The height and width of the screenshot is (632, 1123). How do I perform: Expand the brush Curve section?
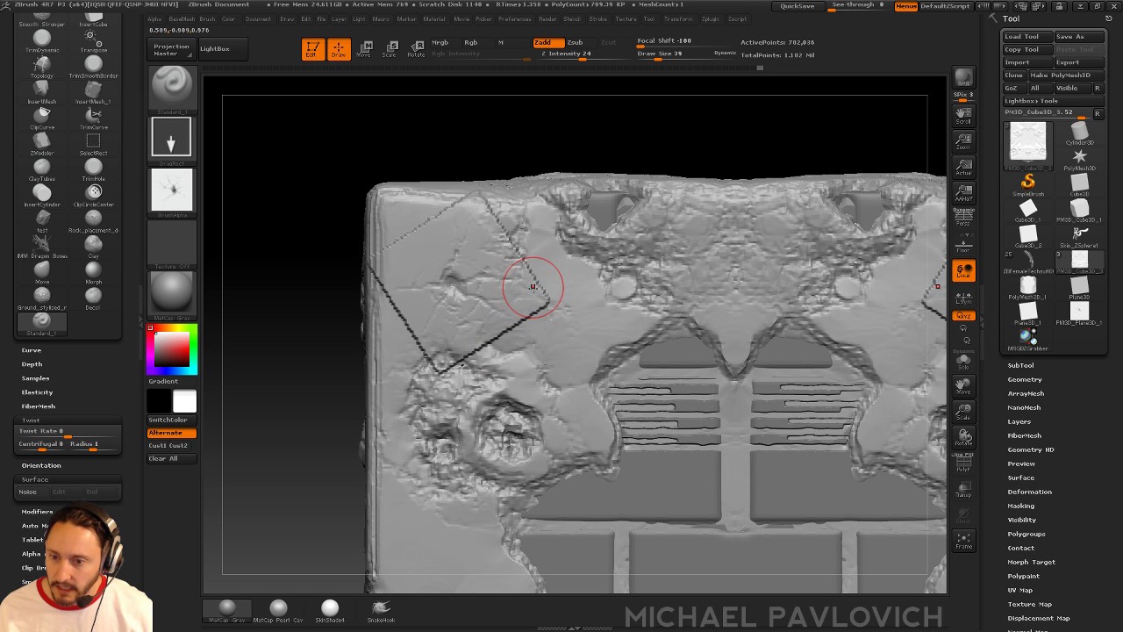(x=32, y=350)
